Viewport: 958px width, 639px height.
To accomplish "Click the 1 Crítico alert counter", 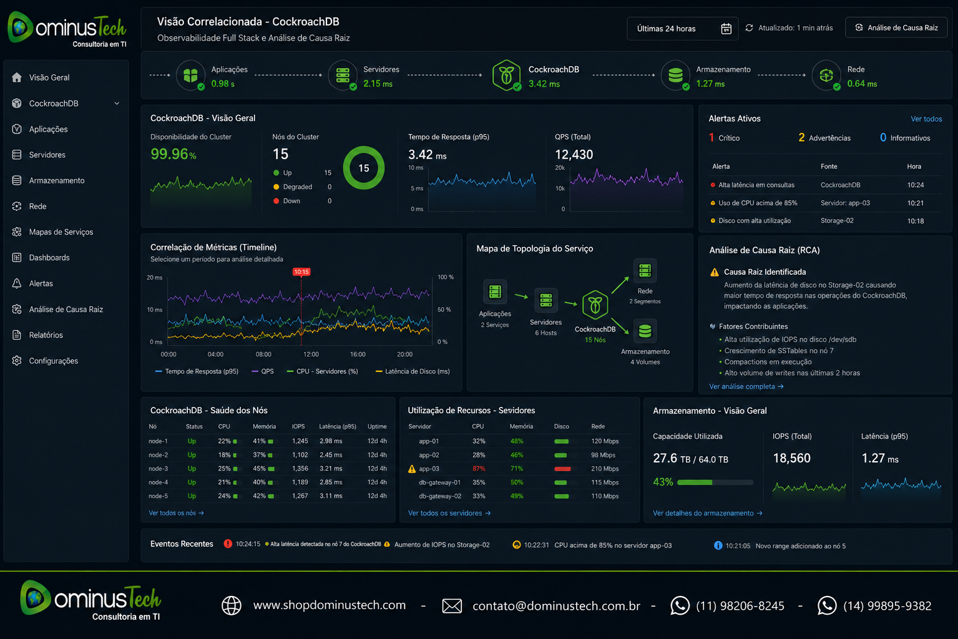I will (x=724, y=138).
